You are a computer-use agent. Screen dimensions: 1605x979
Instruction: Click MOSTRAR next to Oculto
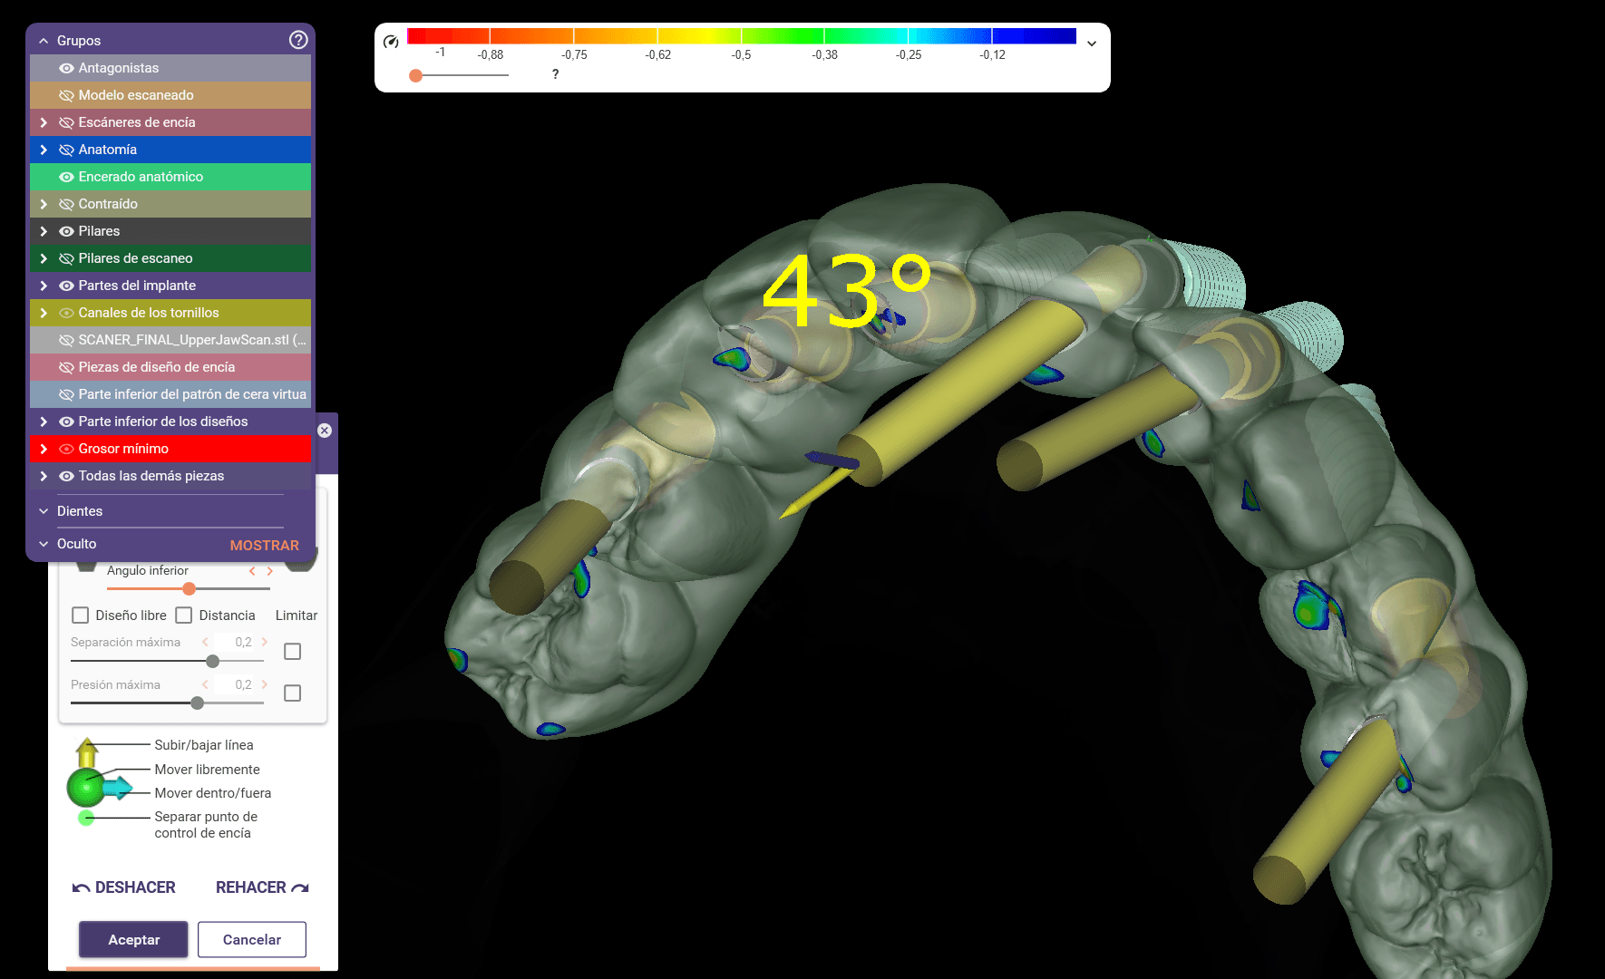[x=265, y=546]
